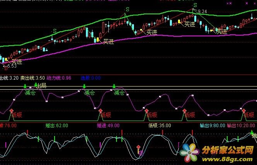
Task: Click the 买进 label beside the 5.53 price
Action: coord(17,62)
